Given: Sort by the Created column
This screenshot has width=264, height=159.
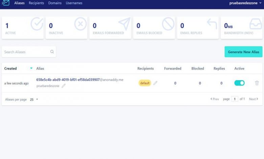Looking at the screenshot, I should pyautogui.click(x=10, y=68).
